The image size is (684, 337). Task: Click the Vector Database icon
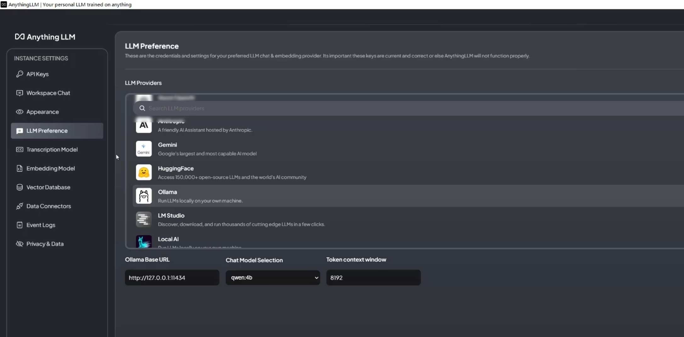point(20,187)
